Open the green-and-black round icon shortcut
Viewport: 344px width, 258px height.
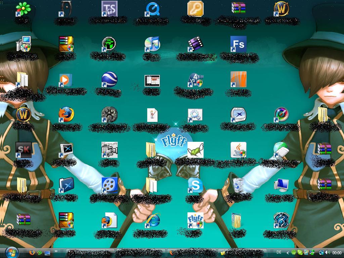point(109,44)
